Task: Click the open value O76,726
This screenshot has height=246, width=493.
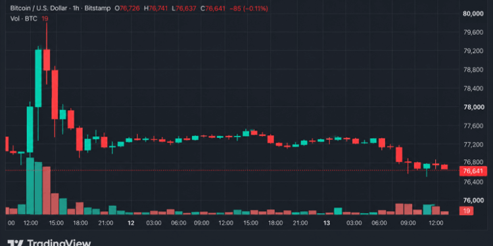Action: pyautogui.click(x=128, y=9)
